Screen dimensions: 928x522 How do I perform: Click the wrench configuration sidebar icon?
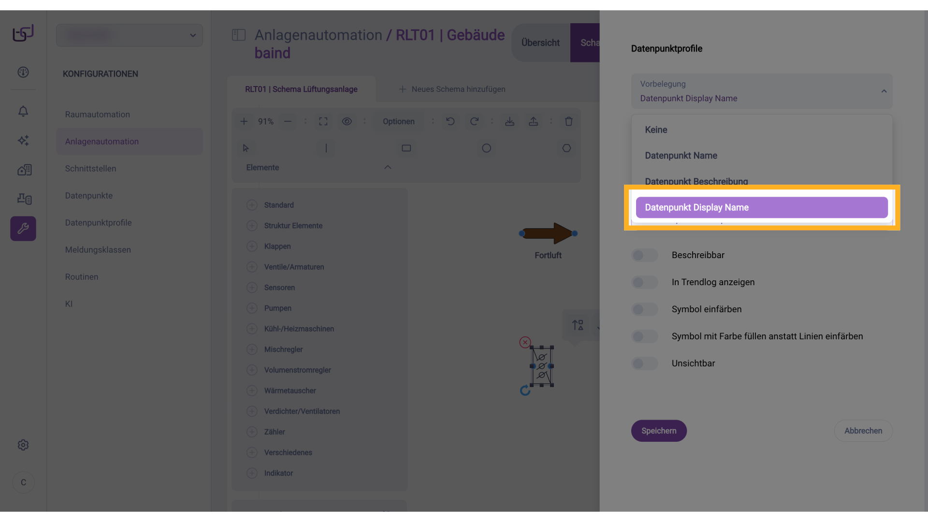pos(23,229)
